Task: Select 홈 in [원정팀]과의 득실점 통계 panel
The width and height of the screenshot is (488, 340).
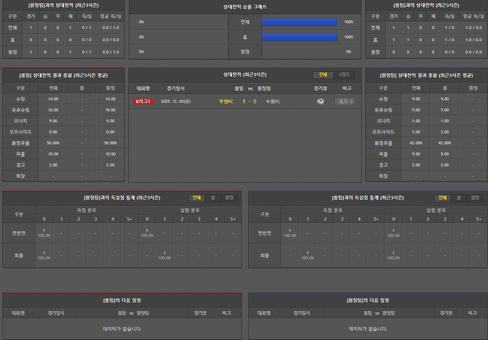Action: point(213,198)
